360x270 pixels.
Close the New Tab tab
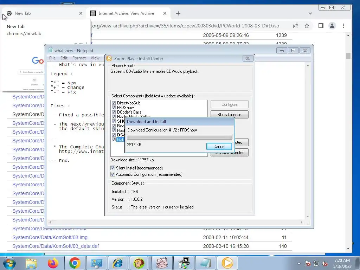81,13
